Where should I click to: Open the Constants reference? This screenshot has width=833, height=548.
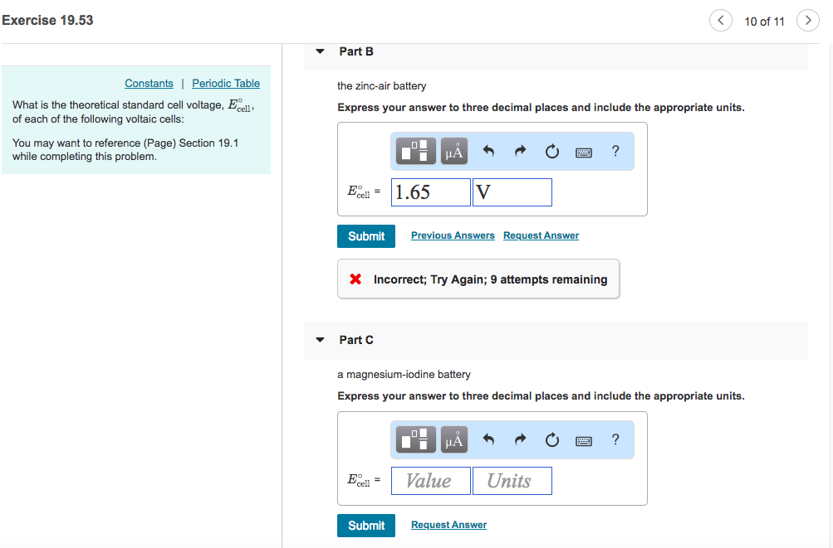(149, 83)
